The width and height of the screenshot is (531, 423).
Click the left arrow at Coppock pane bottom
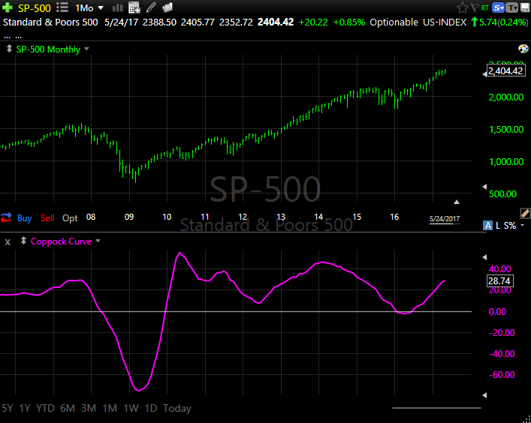coord(484,395)
